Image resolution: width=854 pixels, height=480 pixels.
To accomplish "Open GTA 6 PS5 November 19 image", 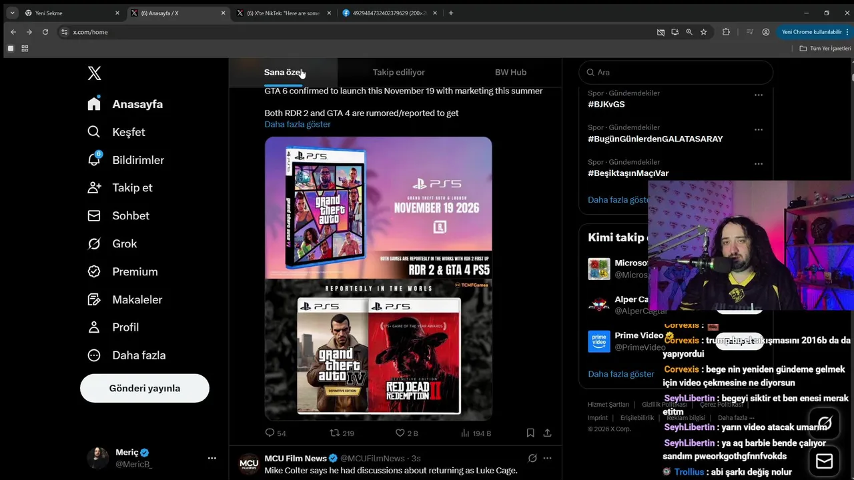I will (x=378, y=208).
